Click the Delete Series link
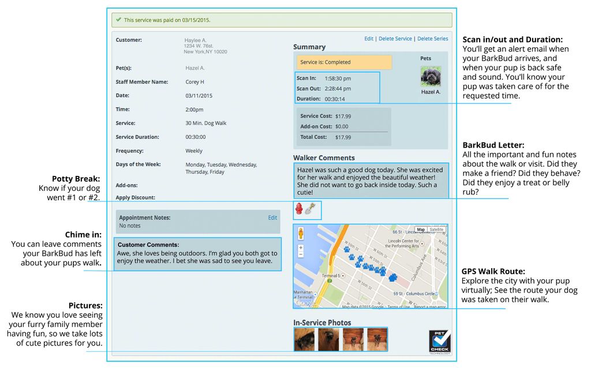The image size is (591, 368). pyautogui.click(x=432, y=39)
